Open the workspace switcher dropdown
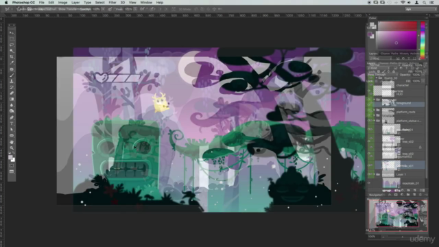Screen dimensions: 439x247 (420, 9)
